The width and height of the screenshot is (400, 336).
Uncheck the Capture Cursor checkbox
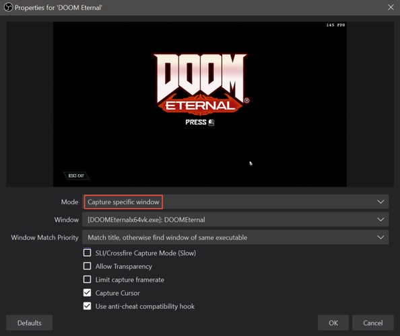(88, 293)
